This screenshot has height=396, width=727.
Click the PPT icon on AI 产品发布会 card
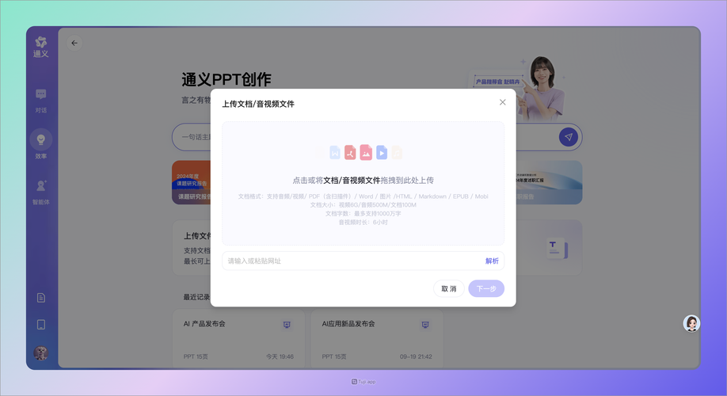[x=287, y=325]
